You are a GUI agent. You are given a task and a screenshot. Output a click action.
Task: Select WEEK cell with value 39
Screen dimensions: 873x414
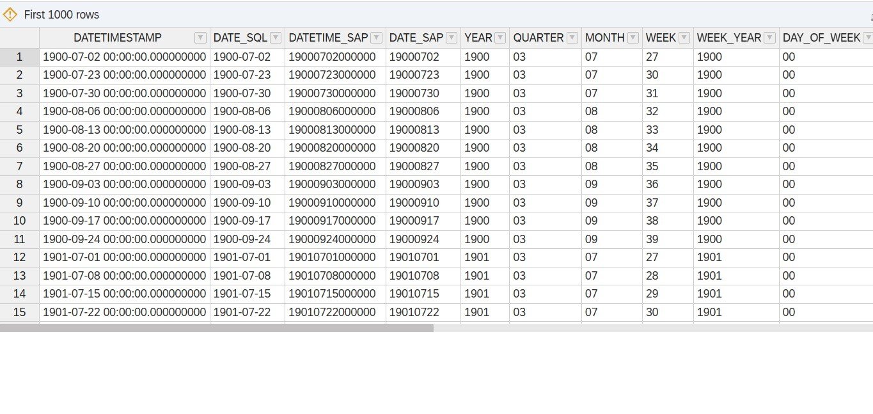click(x=668, y=239)
